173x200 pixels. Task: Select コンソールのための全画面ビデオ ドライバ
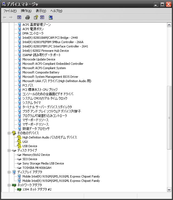pyautogui.click(x=48, y=94)
